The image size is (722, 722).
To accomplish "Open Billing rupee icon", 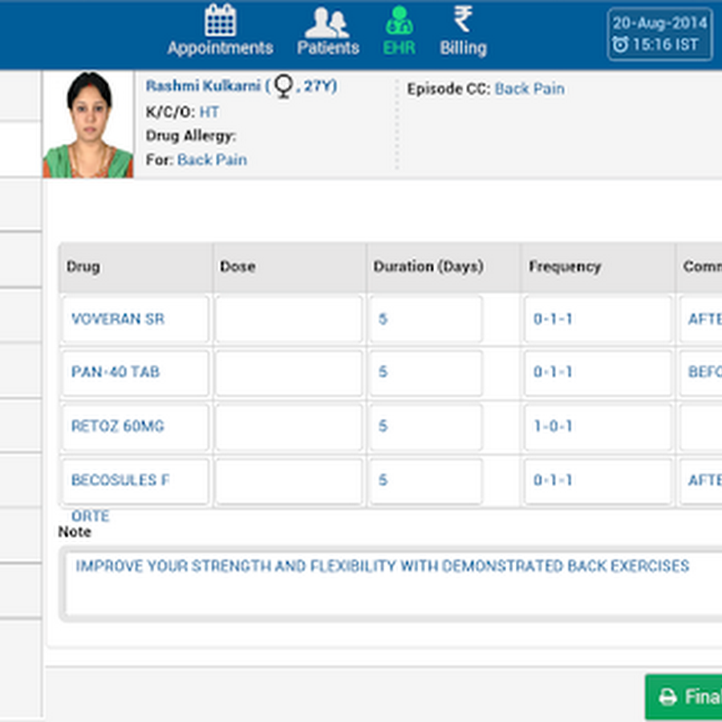I will coord(463,19).
